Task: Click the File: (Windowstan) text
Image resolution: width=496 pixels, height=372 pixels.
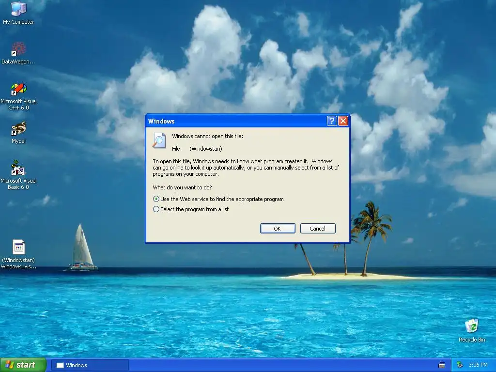Action: [x=197, y=149]
